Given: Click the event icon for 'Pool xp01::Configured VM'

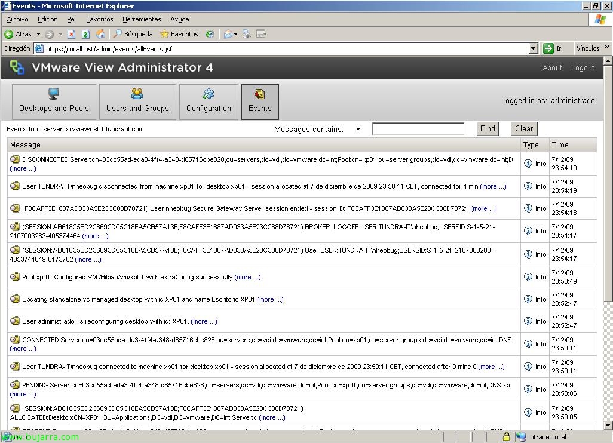Looking at the screenshot, I should pyautogui.click(x=14, y=277).
